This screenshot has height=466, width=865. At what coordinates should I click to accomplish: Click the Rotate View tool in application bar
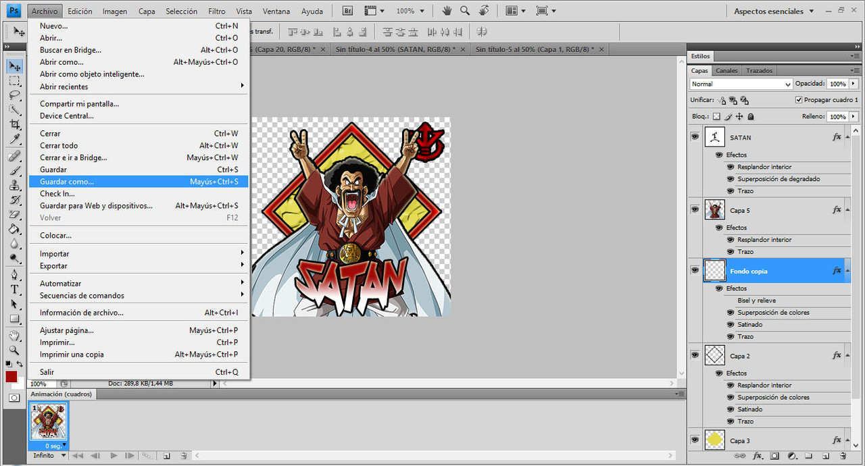click(x=484, y=11)
